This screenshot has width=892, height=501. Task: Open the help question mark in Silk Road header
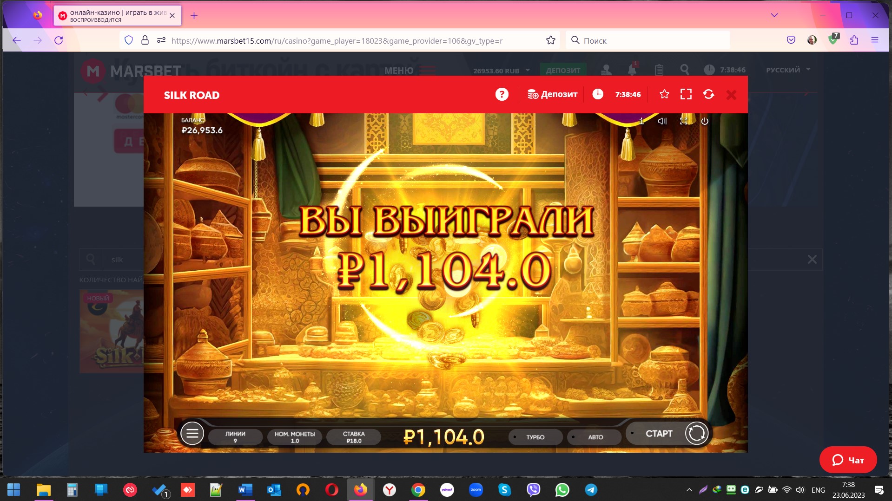(x=502, y=94)
